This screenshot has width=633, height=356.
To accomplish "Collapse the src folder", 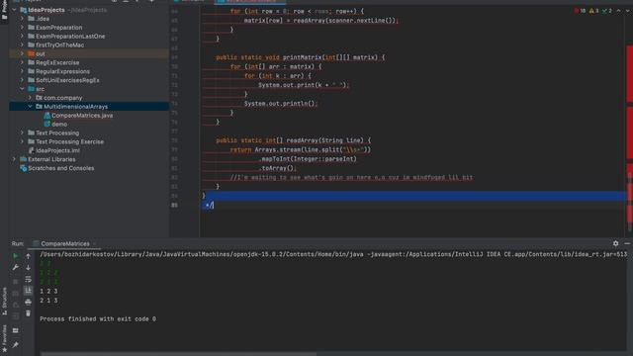I will pos(22,89).
